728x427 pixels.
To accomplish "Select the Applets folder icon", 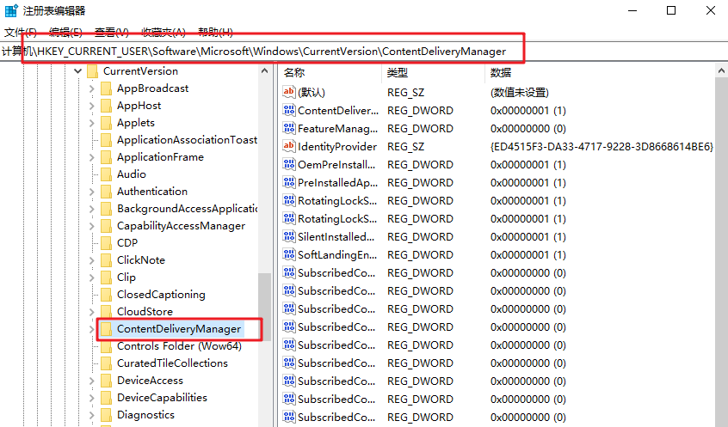I will click(107, 123).
